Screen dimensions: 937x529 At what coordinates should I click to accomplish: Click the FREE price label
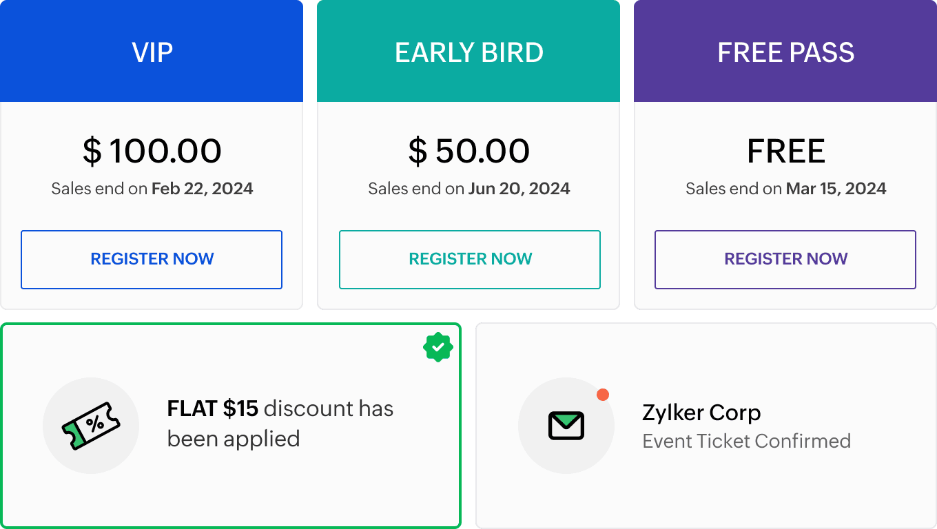coord(785,152)
